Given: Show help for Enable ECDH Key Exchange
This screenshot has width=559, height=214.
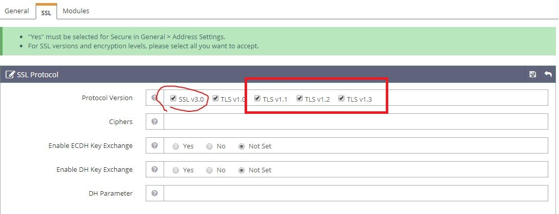Looking at the screenshot, I should click(x=154, y=146).
